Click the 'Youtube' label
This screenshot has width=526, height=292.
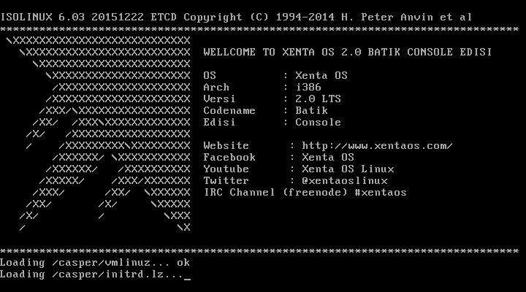coord(226,169)
